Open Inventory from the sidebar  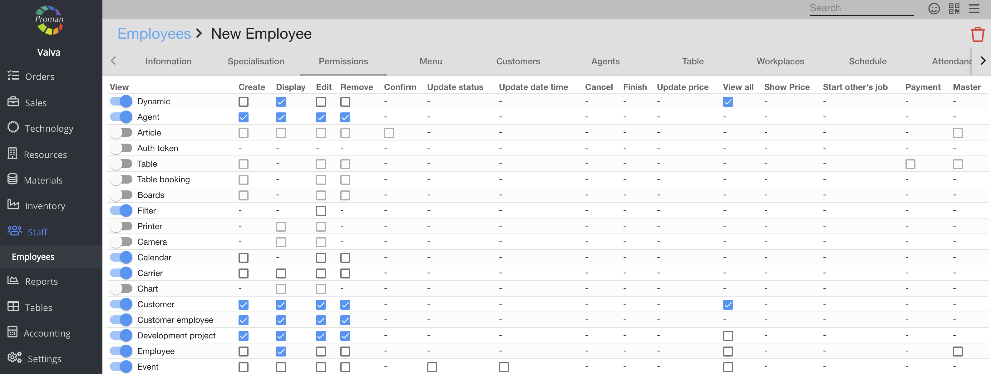[x=45, y=206]
